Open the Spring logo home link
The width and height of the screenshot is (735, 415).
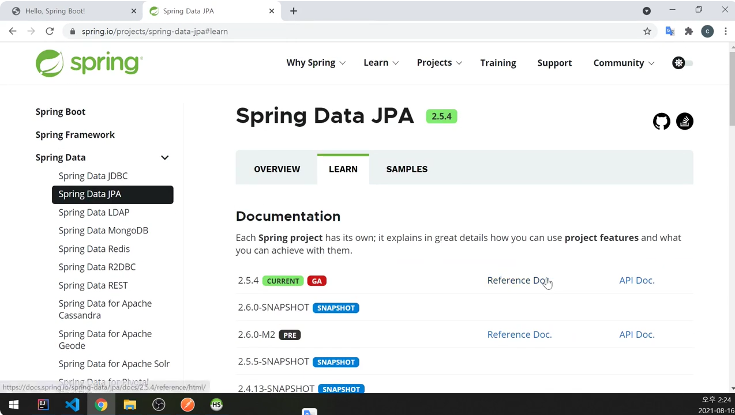pos(89,63)
